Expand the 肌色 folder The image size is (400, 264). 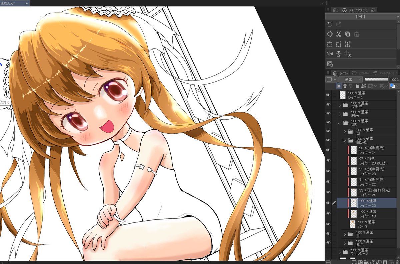pos(345,243)
